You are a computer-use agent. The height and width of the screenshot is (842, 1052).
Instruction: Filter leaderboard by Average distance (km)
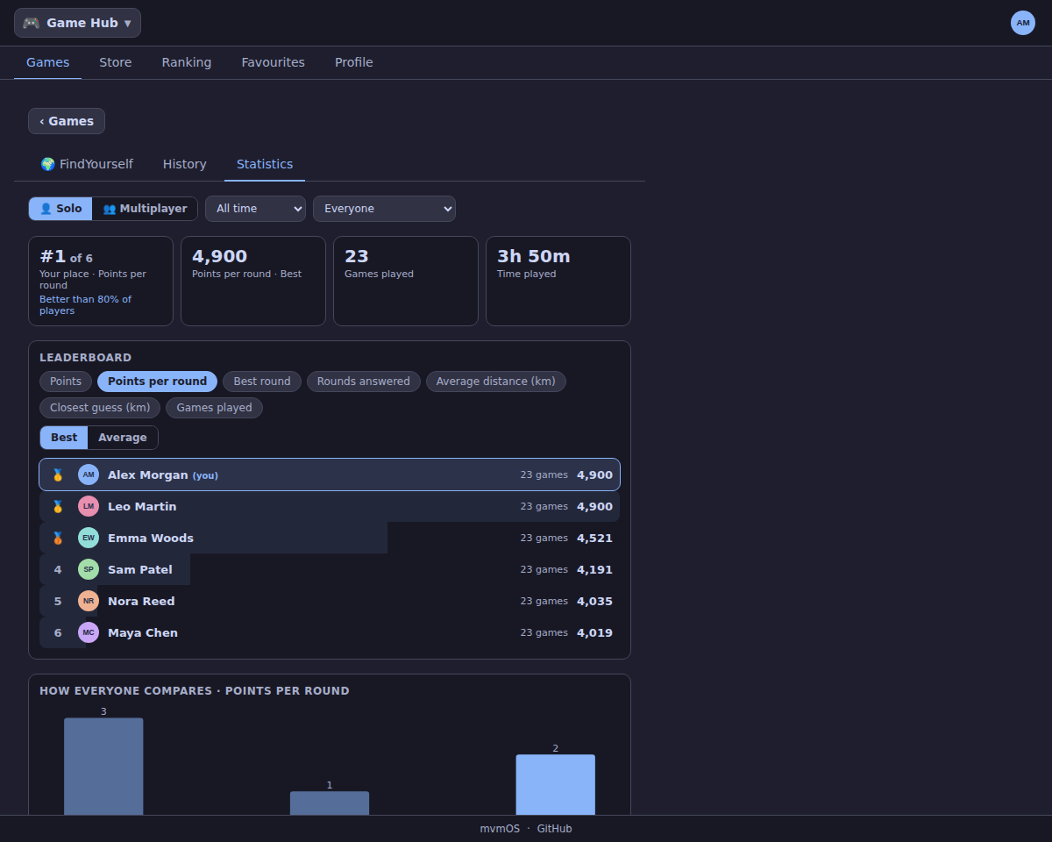(496, 382)
